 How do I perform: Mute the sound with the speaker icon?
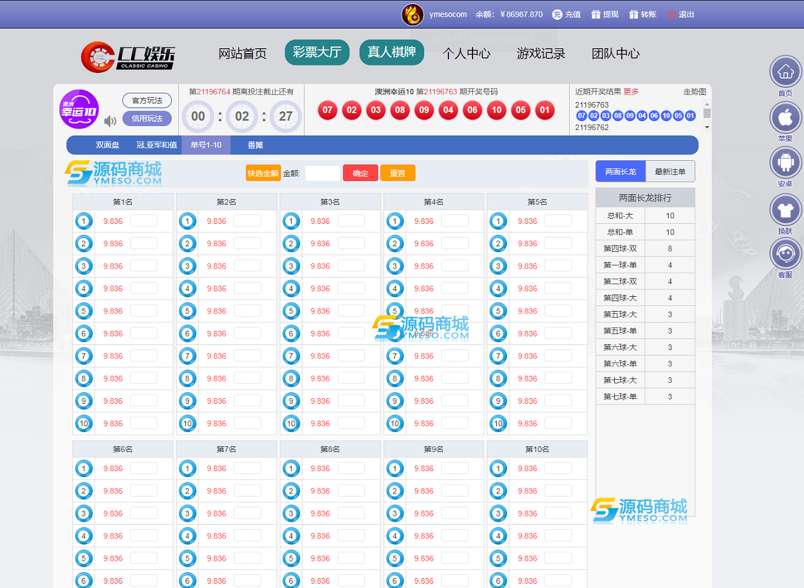110,121
